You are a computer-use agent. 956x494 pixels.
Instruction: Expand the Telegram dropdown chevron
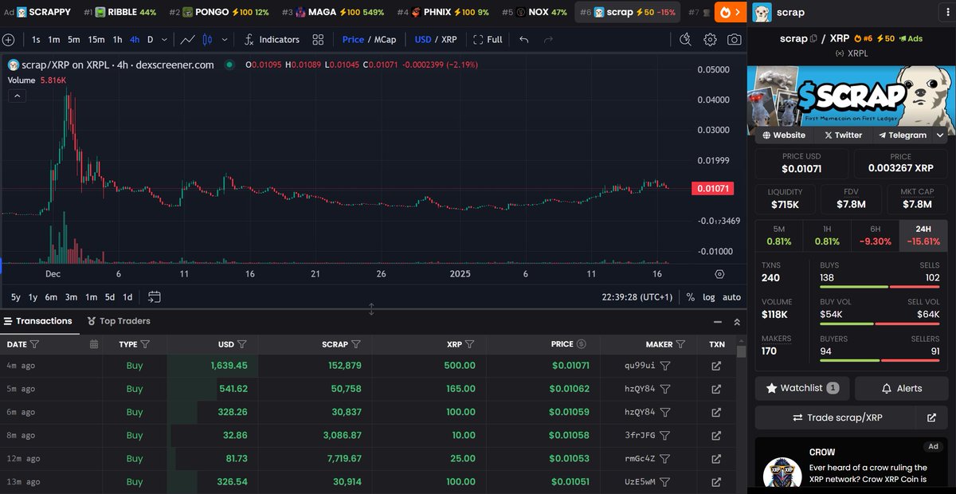[940, 135]
